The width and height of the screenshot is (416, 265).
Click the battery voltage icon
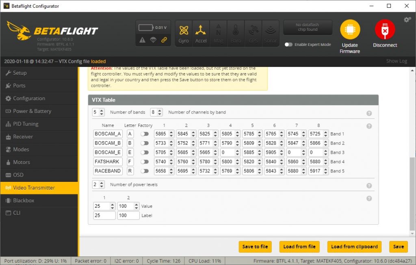146,28
